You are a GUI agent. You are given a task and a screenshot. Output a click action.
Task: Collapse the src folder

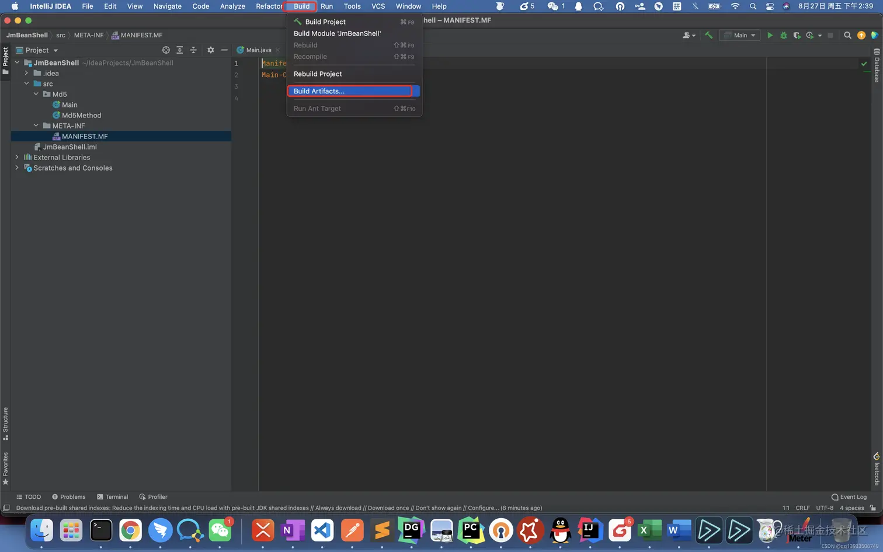click(26, 84)
